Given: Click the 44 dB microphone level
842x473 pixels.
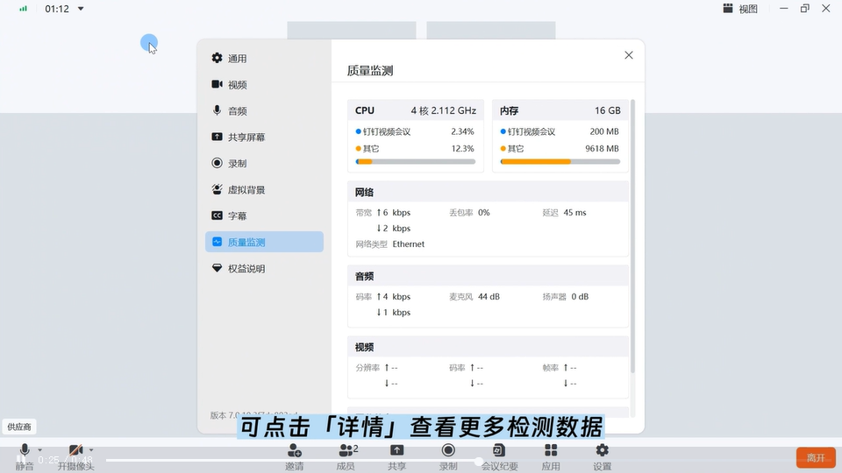Looking at the screenshot, I should coord(489,297).
